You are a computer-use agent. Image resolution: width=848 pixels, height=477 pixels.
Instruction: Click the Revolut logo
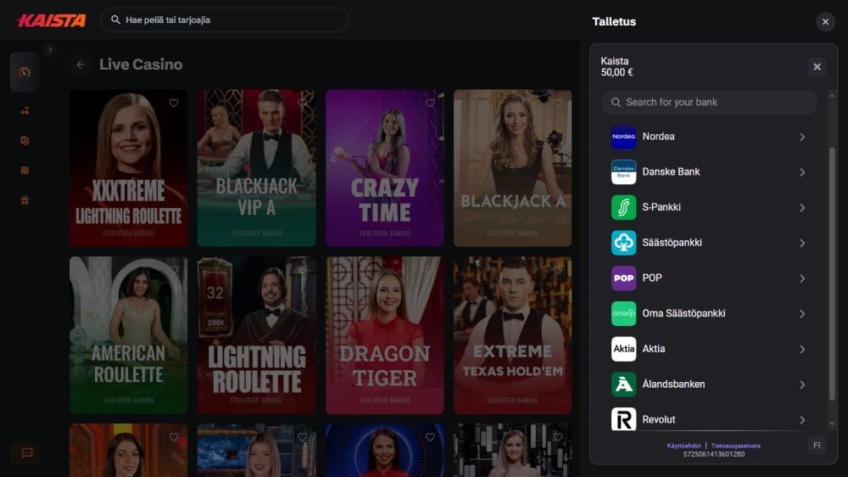623,419
